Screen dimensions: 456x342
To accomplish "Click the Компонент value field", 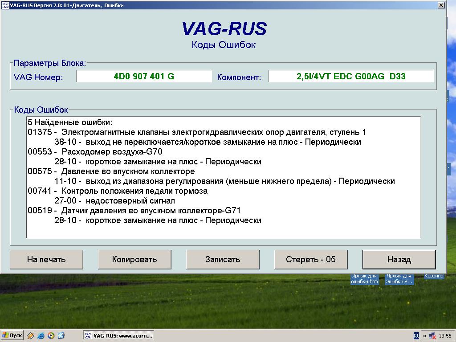I will pyautogui.click(x=351, y=76).
